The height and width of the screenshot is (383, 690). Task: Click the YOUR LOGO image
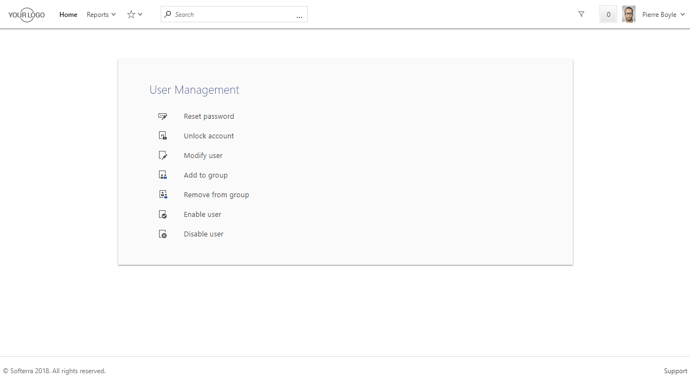coord(27,15)
